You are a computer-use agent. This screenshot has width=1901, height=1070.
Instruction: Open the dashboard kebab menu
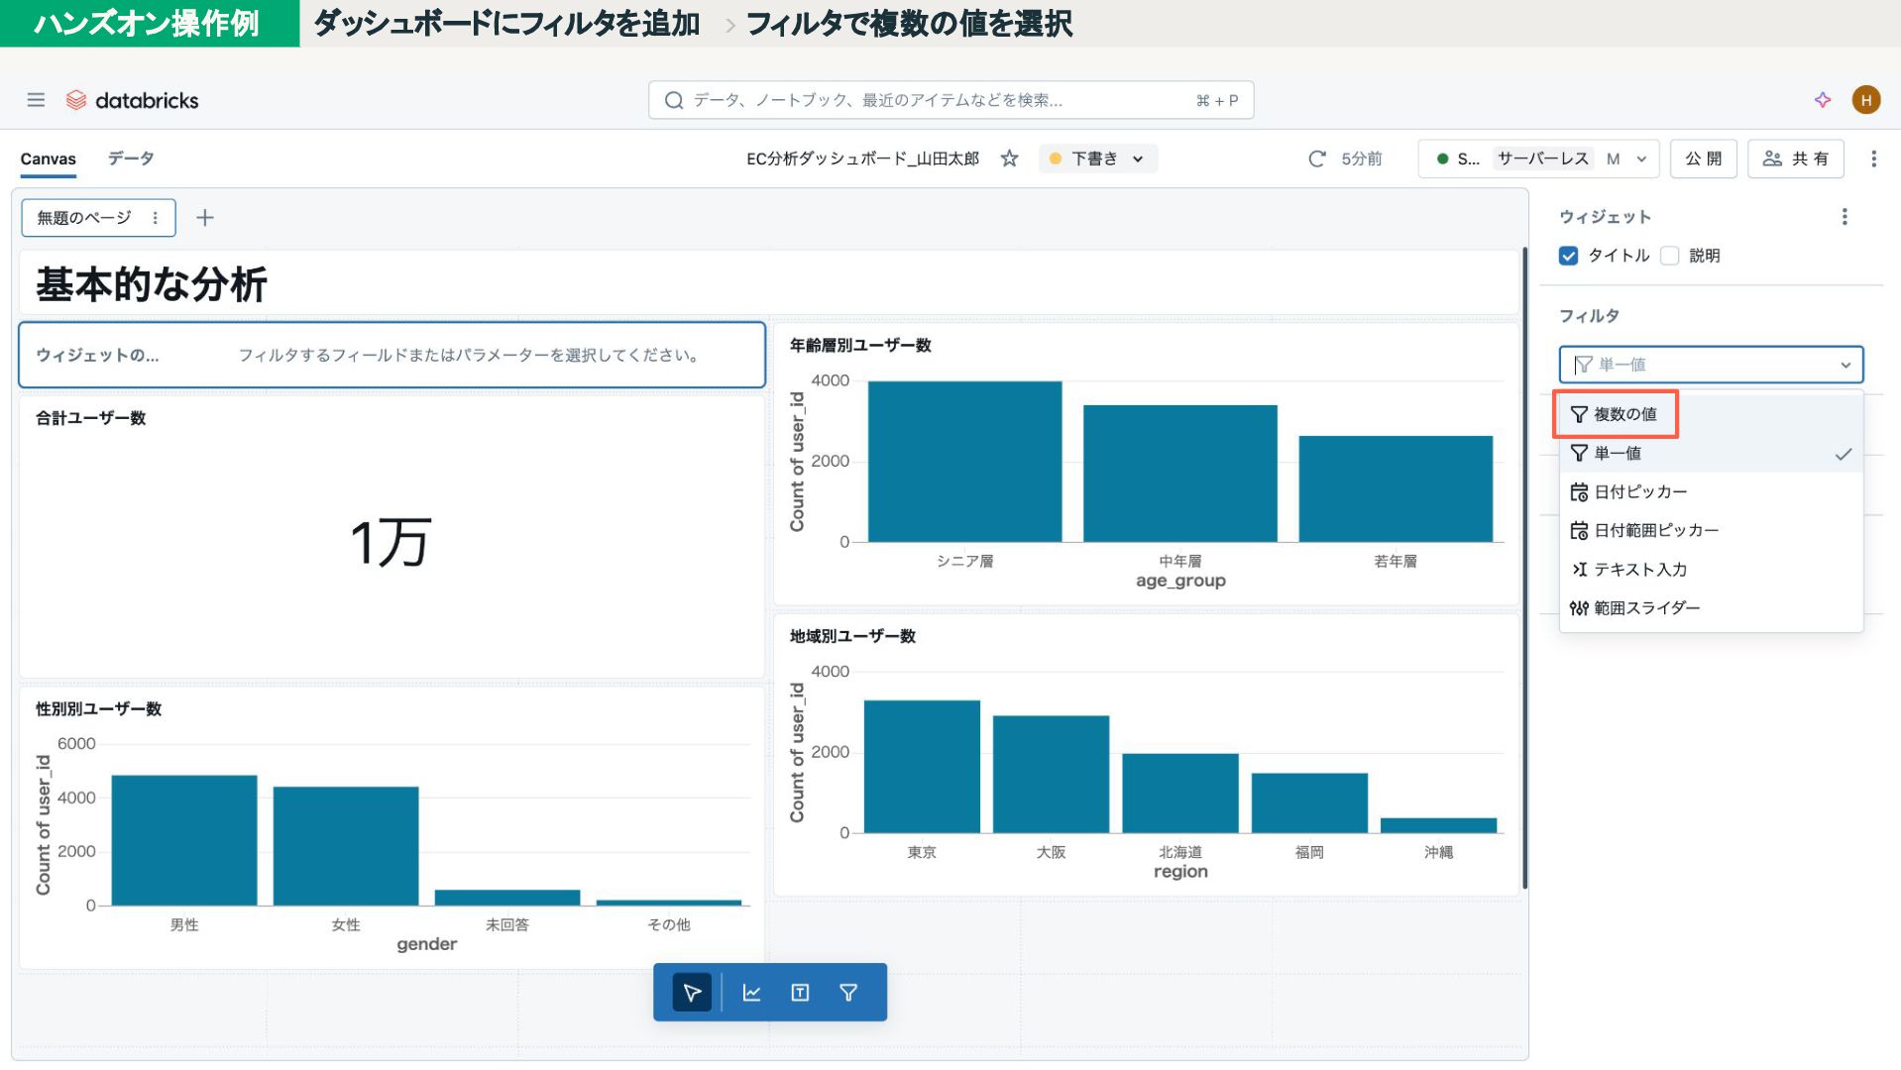tap(1872, 159)
